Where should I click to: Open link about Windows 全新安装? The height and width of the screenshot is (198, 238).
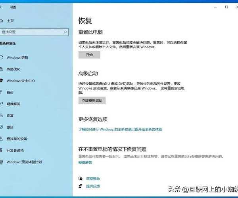click(120, 129)
